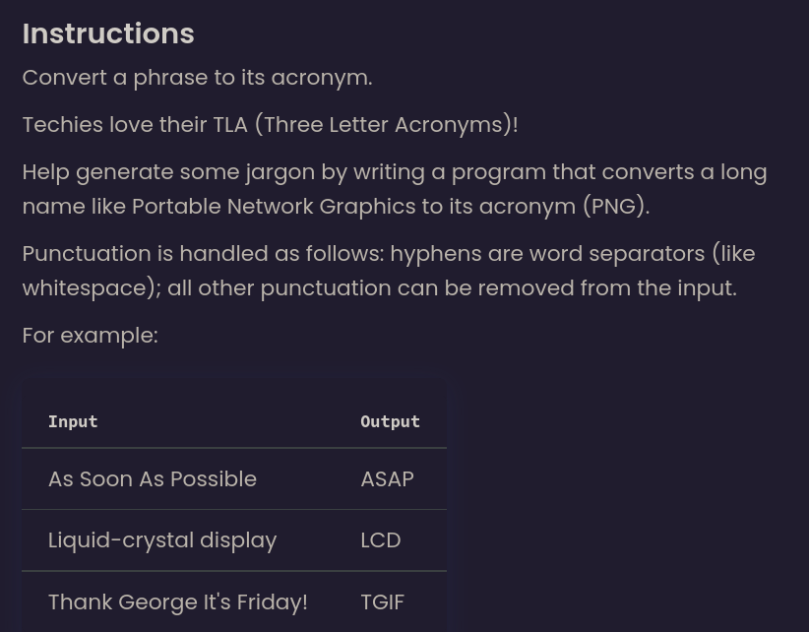809x632 pixels.
Task: Select the 'Thank George It's Friday!' cell
Action: [178, 601]
